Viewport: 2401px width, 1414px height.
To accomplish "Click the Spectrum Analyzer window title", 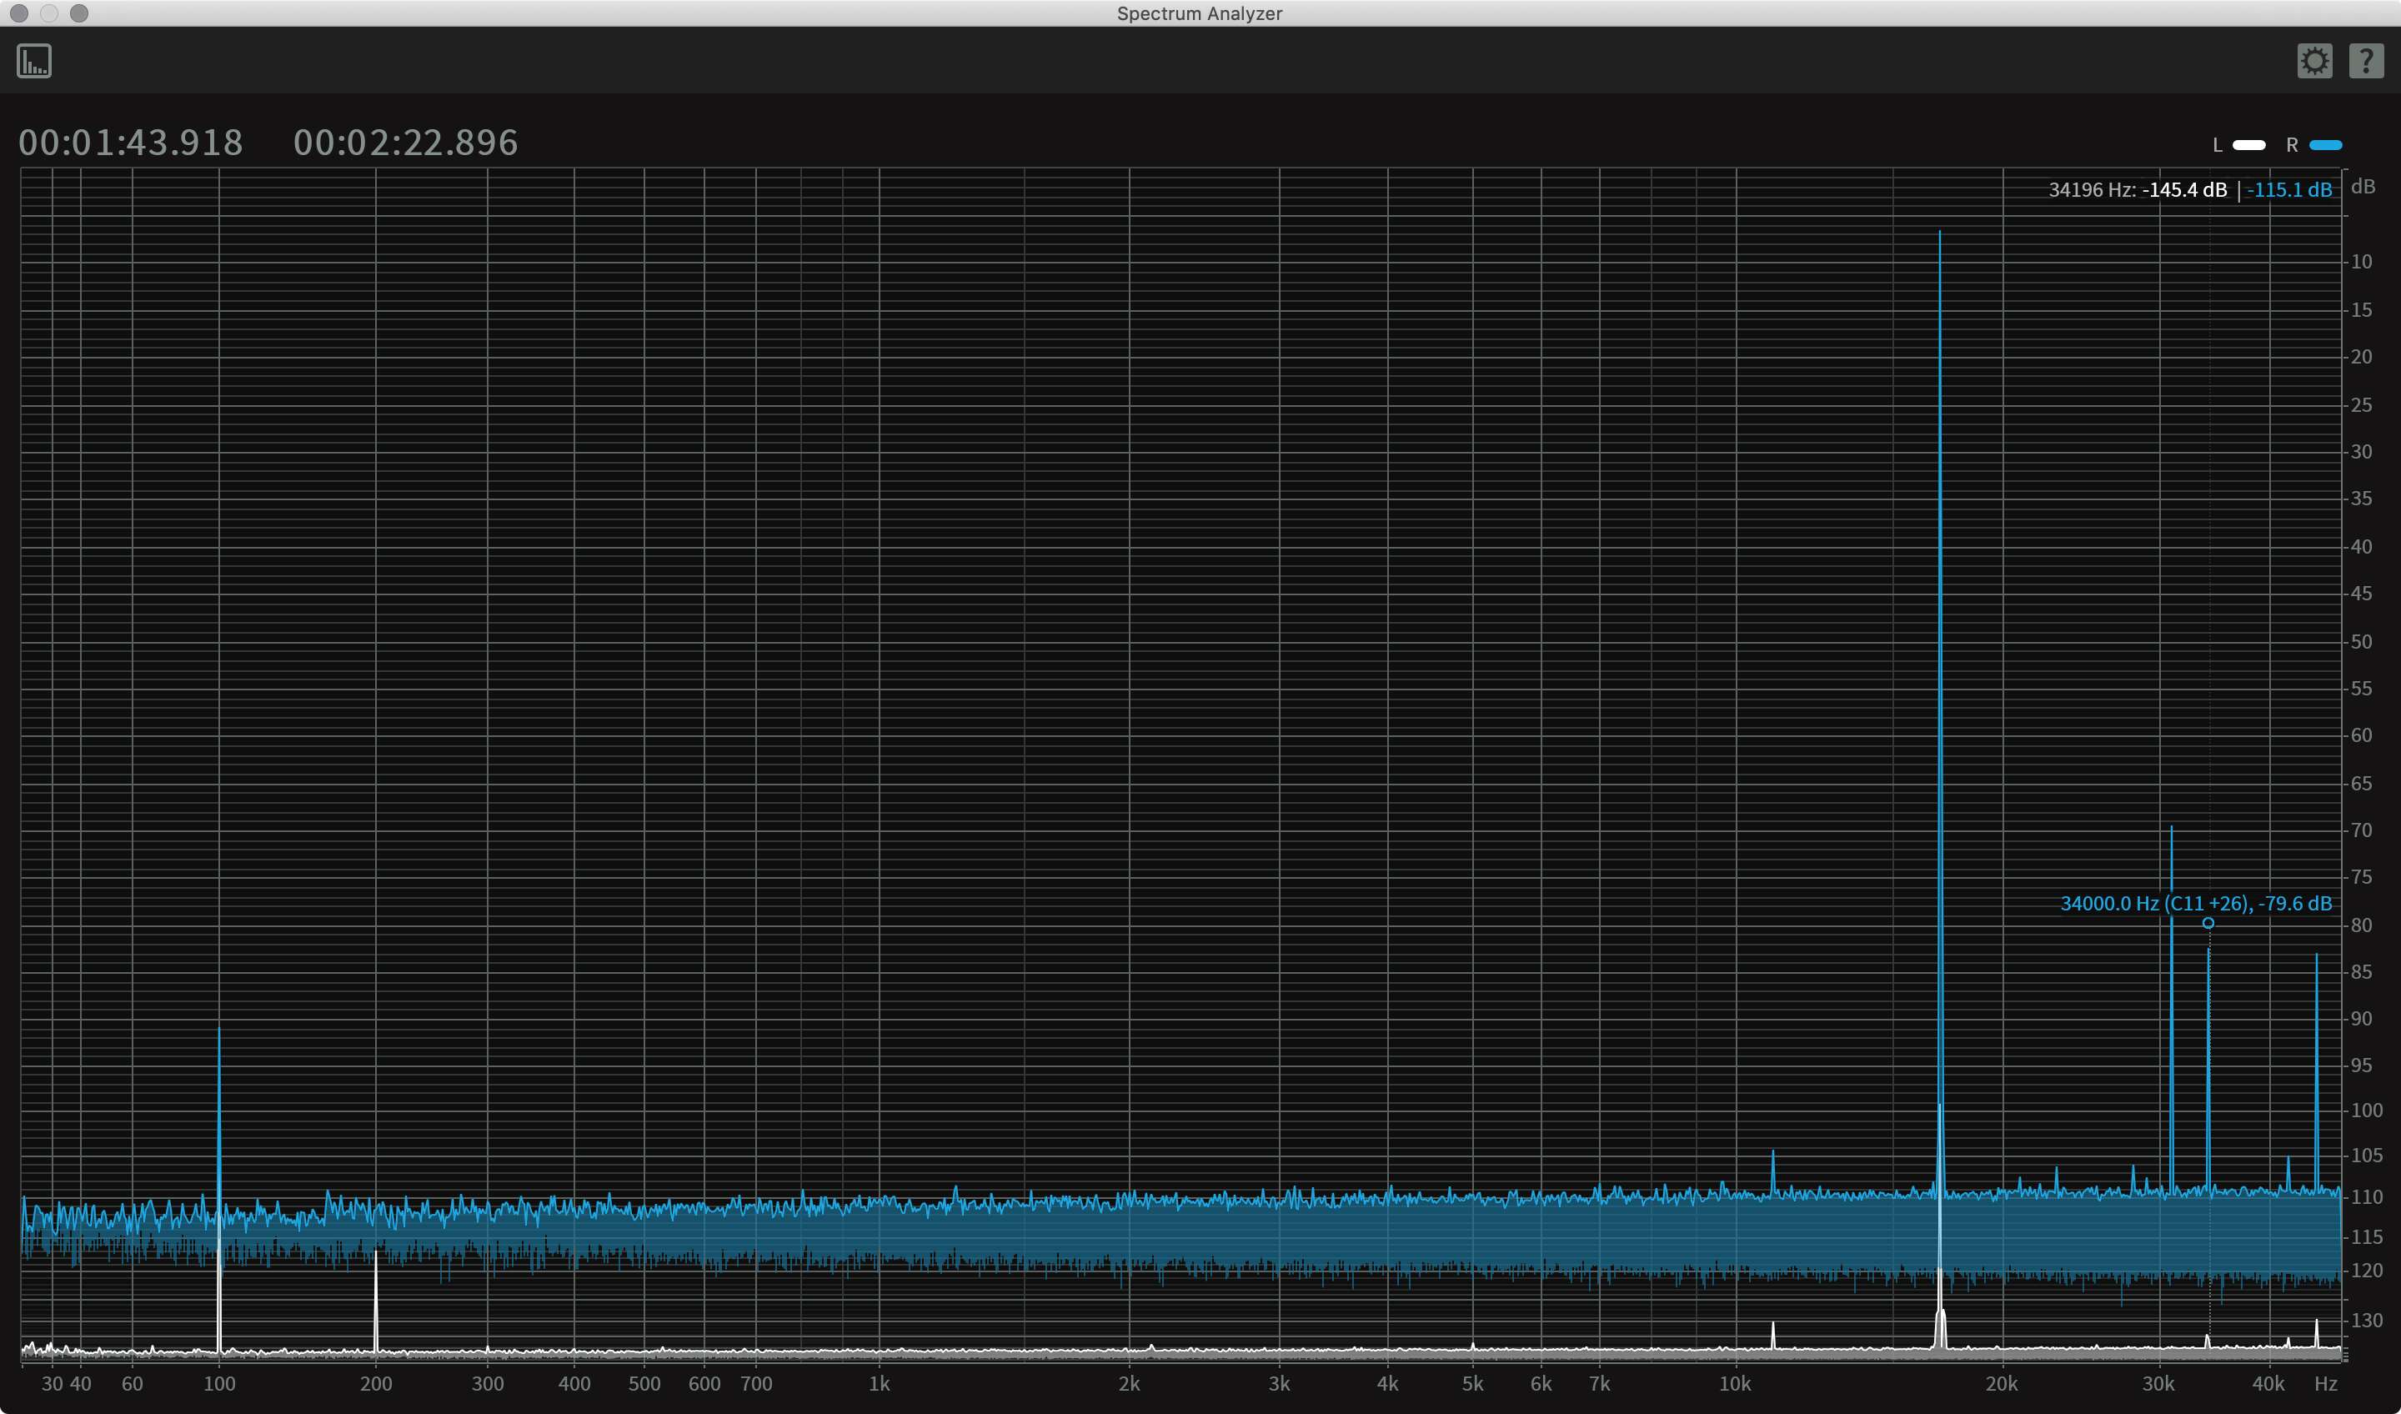I will tap(1200, 13).
